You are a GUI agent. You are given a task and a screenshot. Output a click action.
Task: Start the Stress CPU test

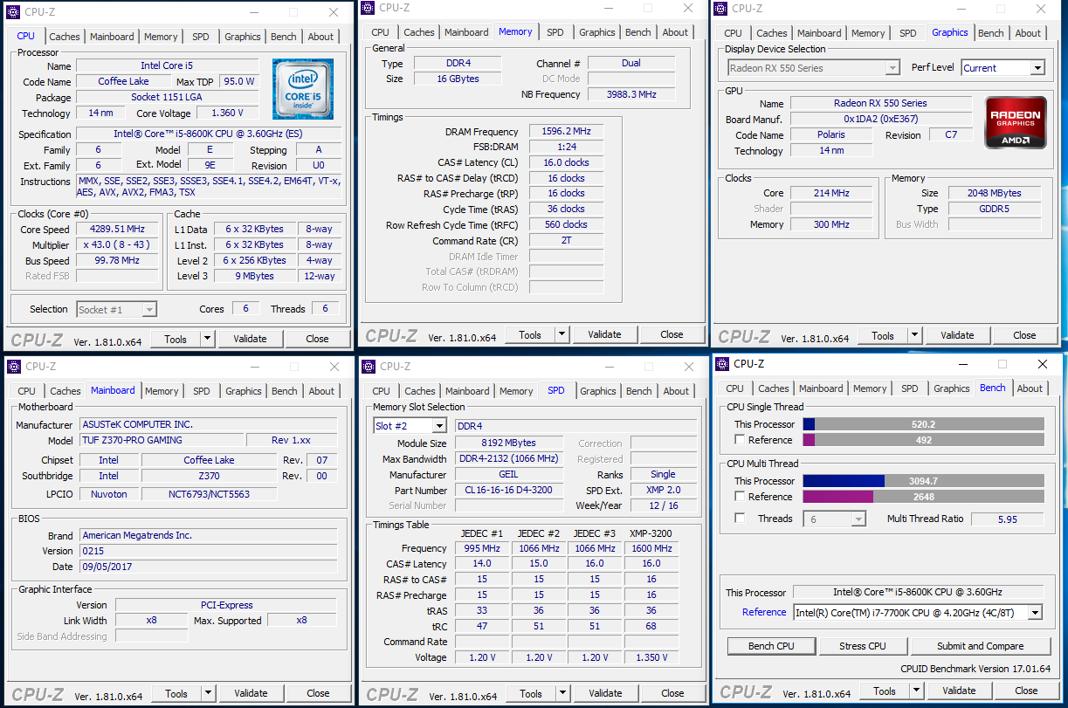click(863, 646)
